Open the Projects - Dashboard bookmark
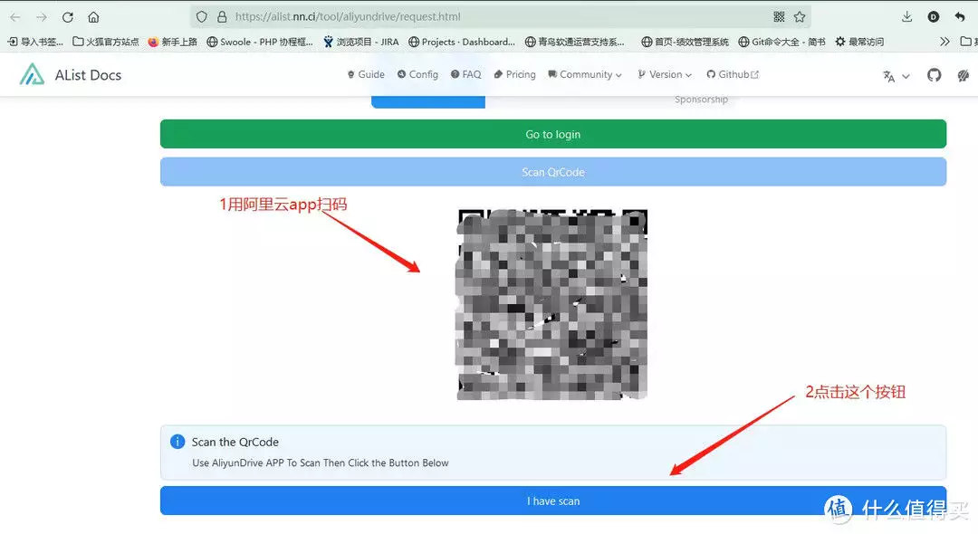Screen dimensions: 978x534 pyautogui.click(x=462, y=42)
